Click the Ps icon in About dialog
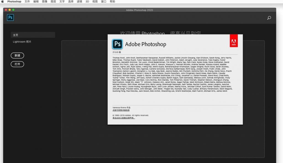 117,44
